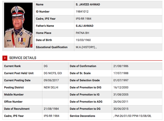This screenshot has width=164, height=121.
Task: Select Current Posting Date 09/06/2017
Action: 51,80
